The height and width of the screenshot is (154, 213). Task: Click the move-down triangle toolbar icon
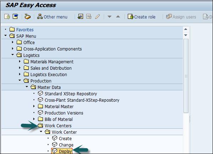[x=109, y=17]
